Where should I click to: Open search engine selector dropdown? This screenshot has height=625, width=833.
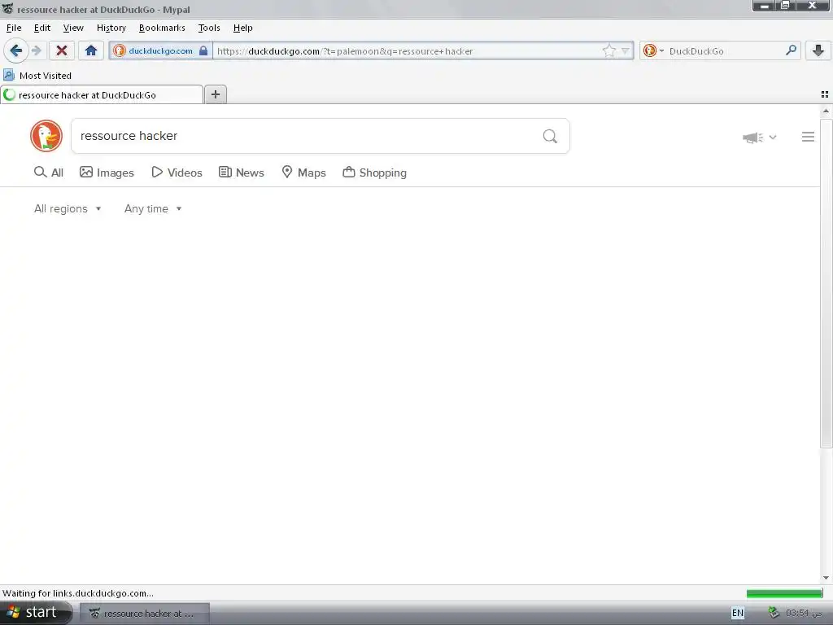653,51
